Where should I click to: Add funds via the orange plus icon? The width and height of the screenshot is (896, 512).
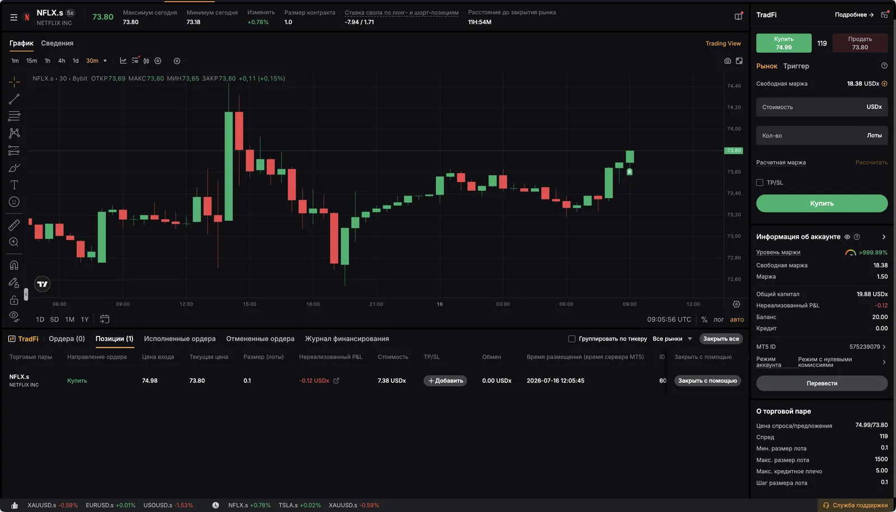885,84
